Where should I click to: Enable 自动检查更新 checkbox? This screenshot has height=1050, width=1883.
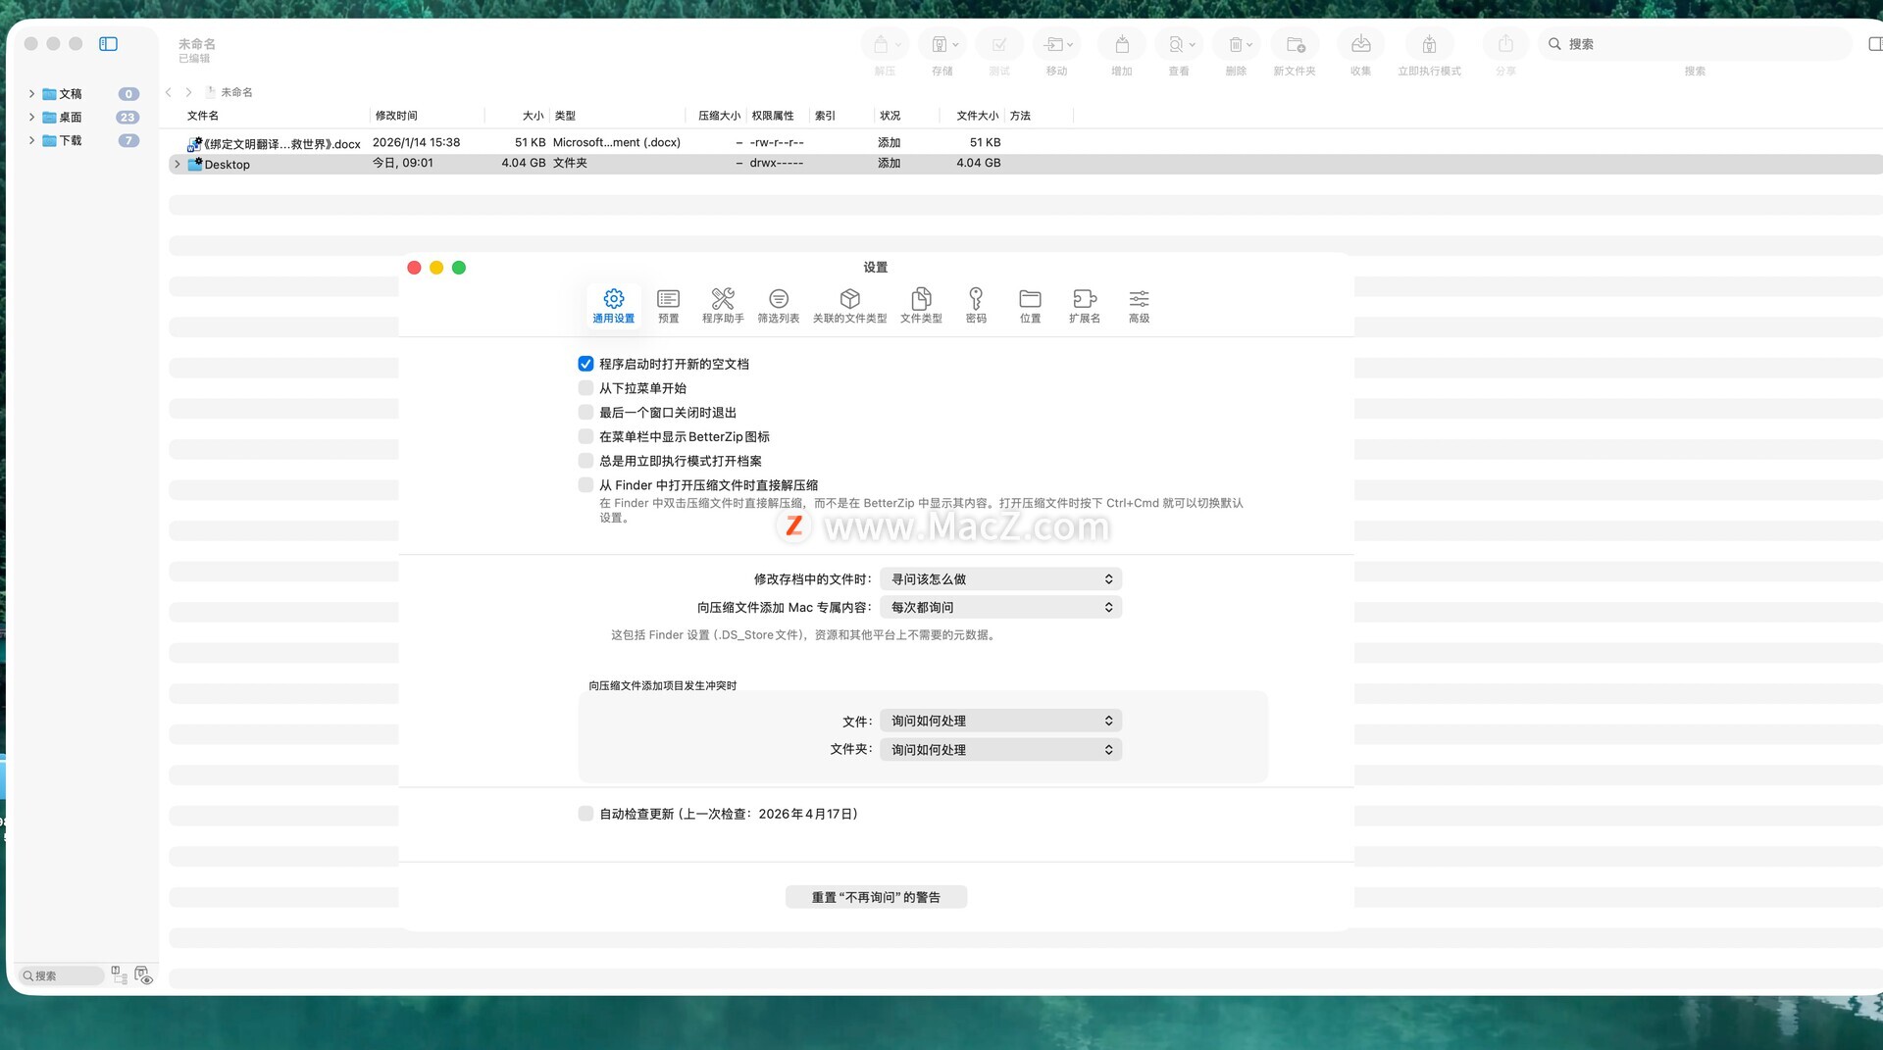click(x=585, y=814)
